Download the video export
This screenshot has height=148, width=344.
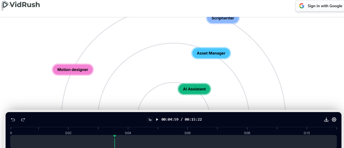(x=326, y=120)
